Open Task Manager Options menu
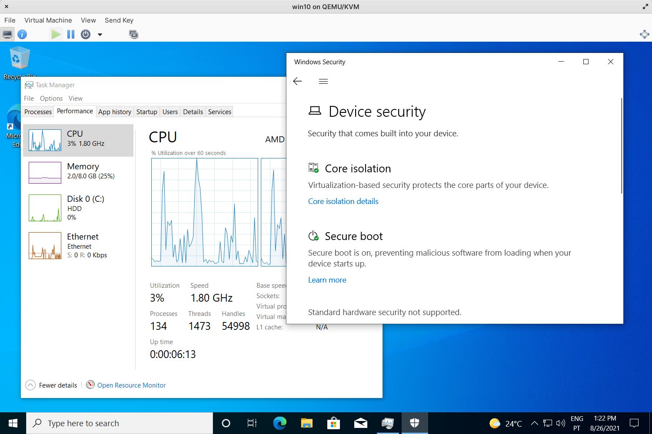Image resolution: width=652 pixels, height=434 pixels. point(51,99)
